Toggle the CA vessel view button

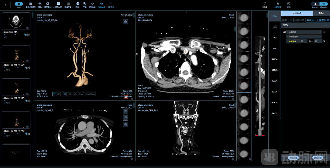pyautogui.click(x=70, y=94)
